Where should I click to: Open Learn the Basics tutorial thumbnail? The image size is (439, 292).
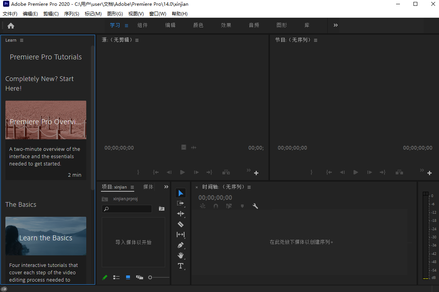pos(46,236)
